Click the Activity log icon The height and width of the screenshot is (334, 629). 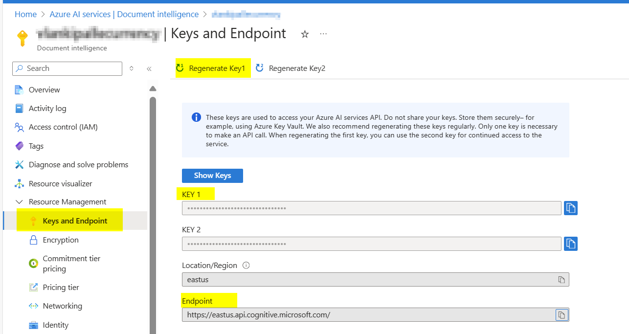tap(19, 109)
